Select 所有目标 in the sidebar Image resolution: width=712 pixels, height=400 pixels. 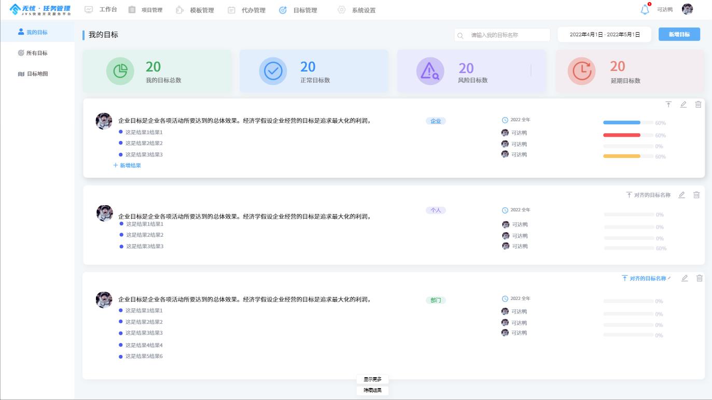[x=37, y=53]
